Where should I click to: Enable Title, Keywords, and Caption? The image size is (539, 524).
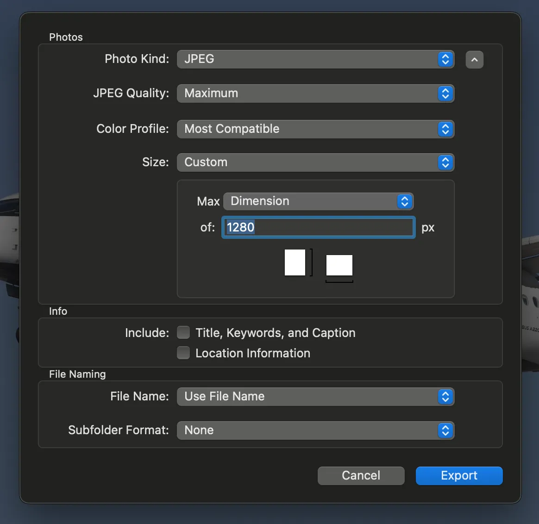pos(183,332)
